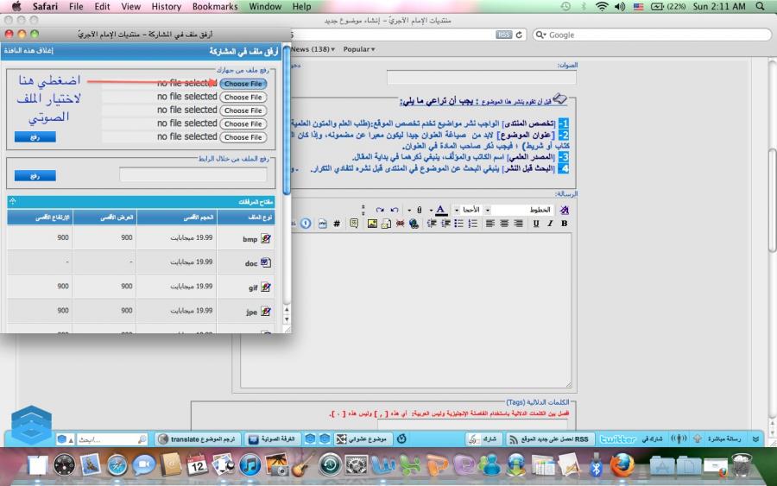Click the underline formatting icon
This screenshot has width=777, height=486.
point(535,223)
